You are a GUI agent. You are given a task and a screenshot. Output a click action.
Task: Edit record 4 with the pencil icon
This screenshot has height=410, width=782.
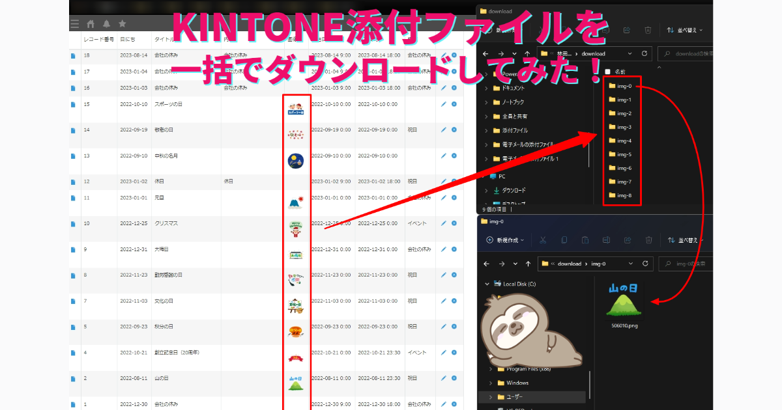click(x=444, y=353)
